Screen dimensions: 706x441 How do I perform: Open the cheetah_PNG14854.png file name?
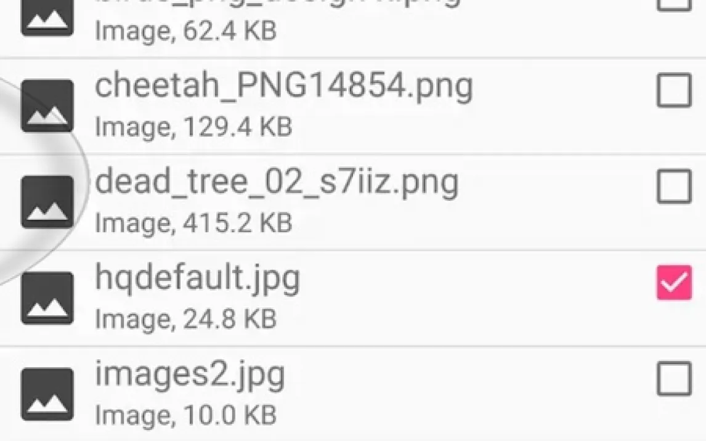tap(283, 87)
